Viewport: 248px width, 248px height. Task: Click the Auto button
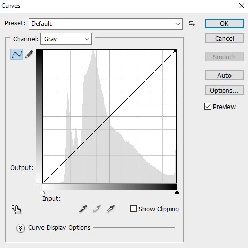[224, 75]
